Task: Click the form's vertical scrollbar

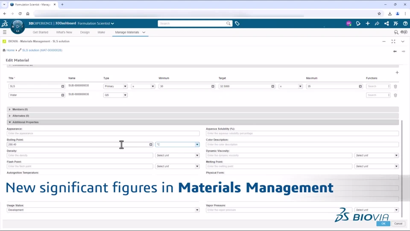Action: click(x=402, y=168)
